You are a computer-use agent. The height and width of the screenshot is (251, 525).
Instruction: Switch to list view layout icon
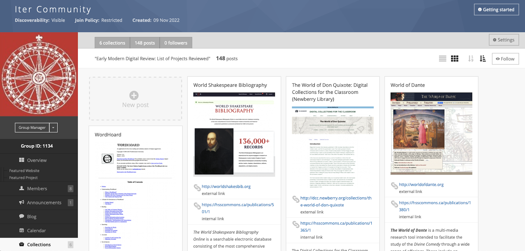click(x=443, y=59)
